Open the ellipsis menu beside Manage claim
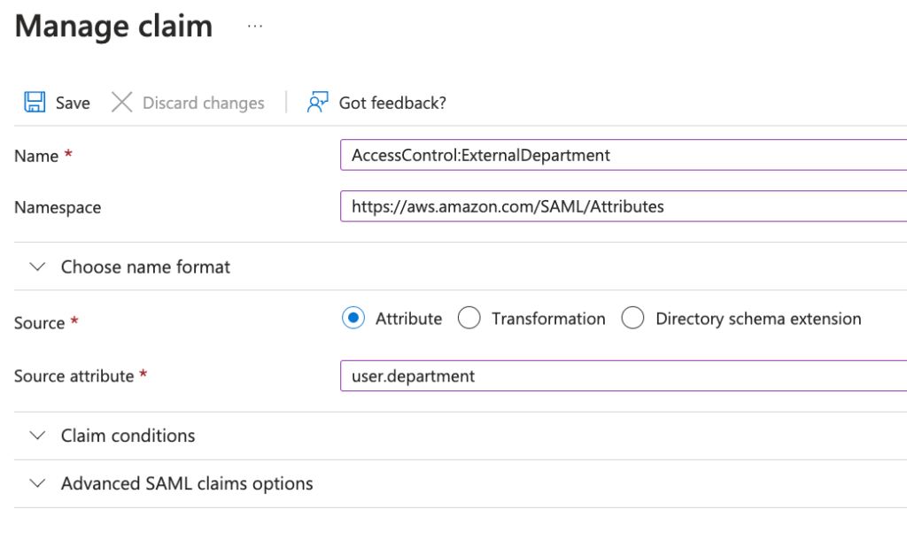Viewport: 907px width, 548px height. pyautogui.click(x=255, y=27)
